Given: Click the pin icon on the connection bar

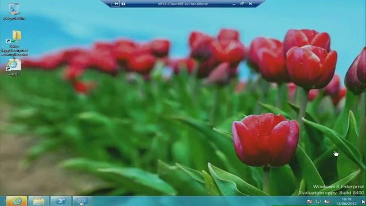Looking at the screenshot, I should pyautogui.click(x=116, y=4).
